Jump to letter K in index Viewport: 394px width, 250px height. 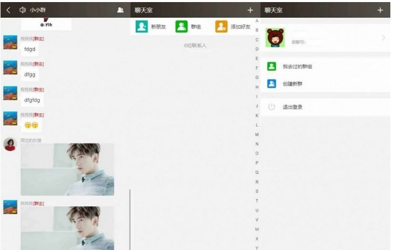tap(257, 115)
